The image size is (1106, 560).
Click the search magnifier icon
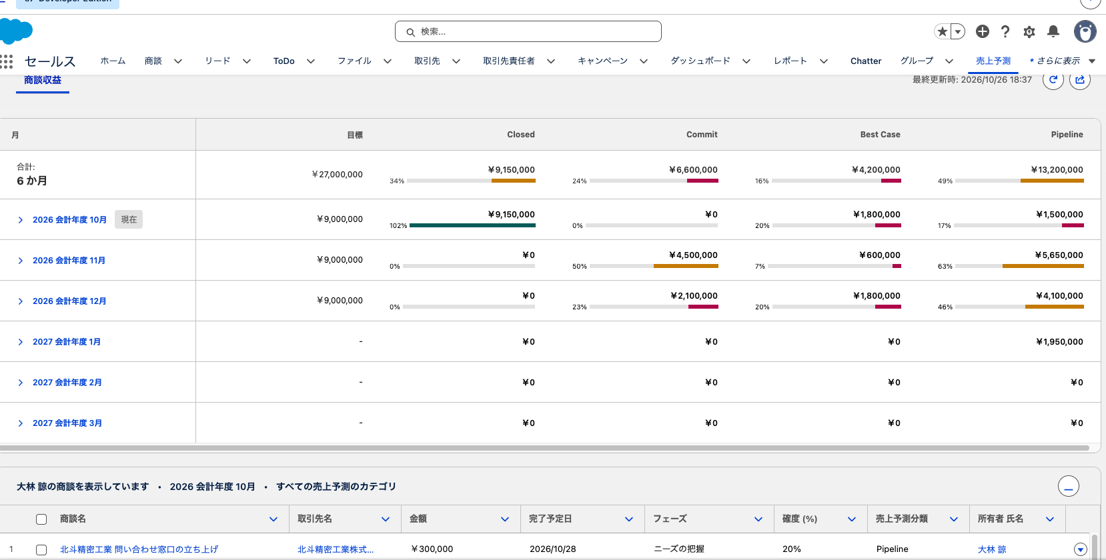[x=411, y=32]
